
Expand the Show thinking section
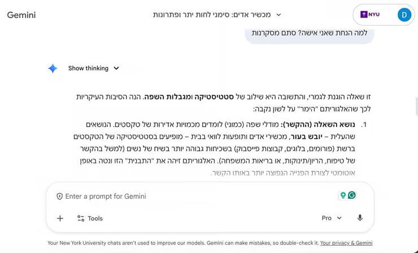point(93,68)
